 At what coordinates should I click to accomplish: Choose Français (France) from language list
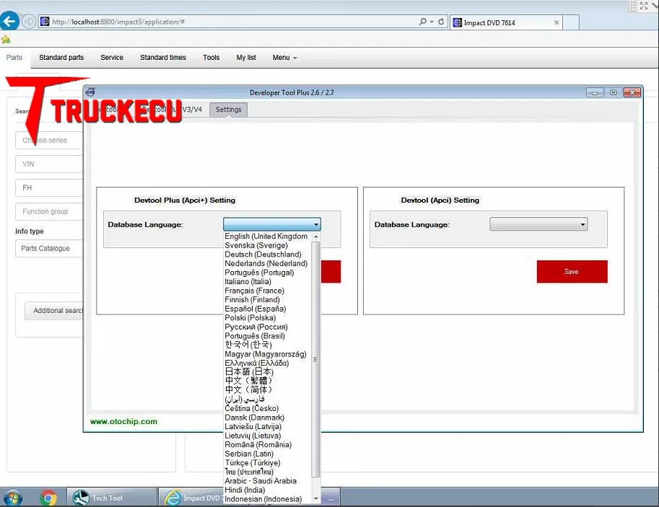click(268, 291)
